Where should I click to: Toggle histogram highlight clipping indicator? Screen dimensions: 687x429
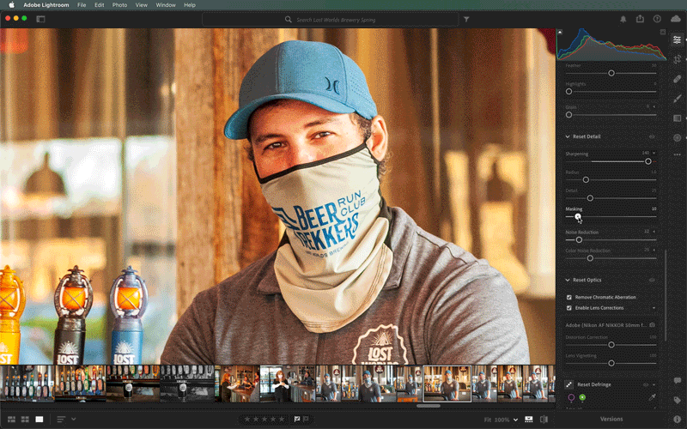point(663,33)
